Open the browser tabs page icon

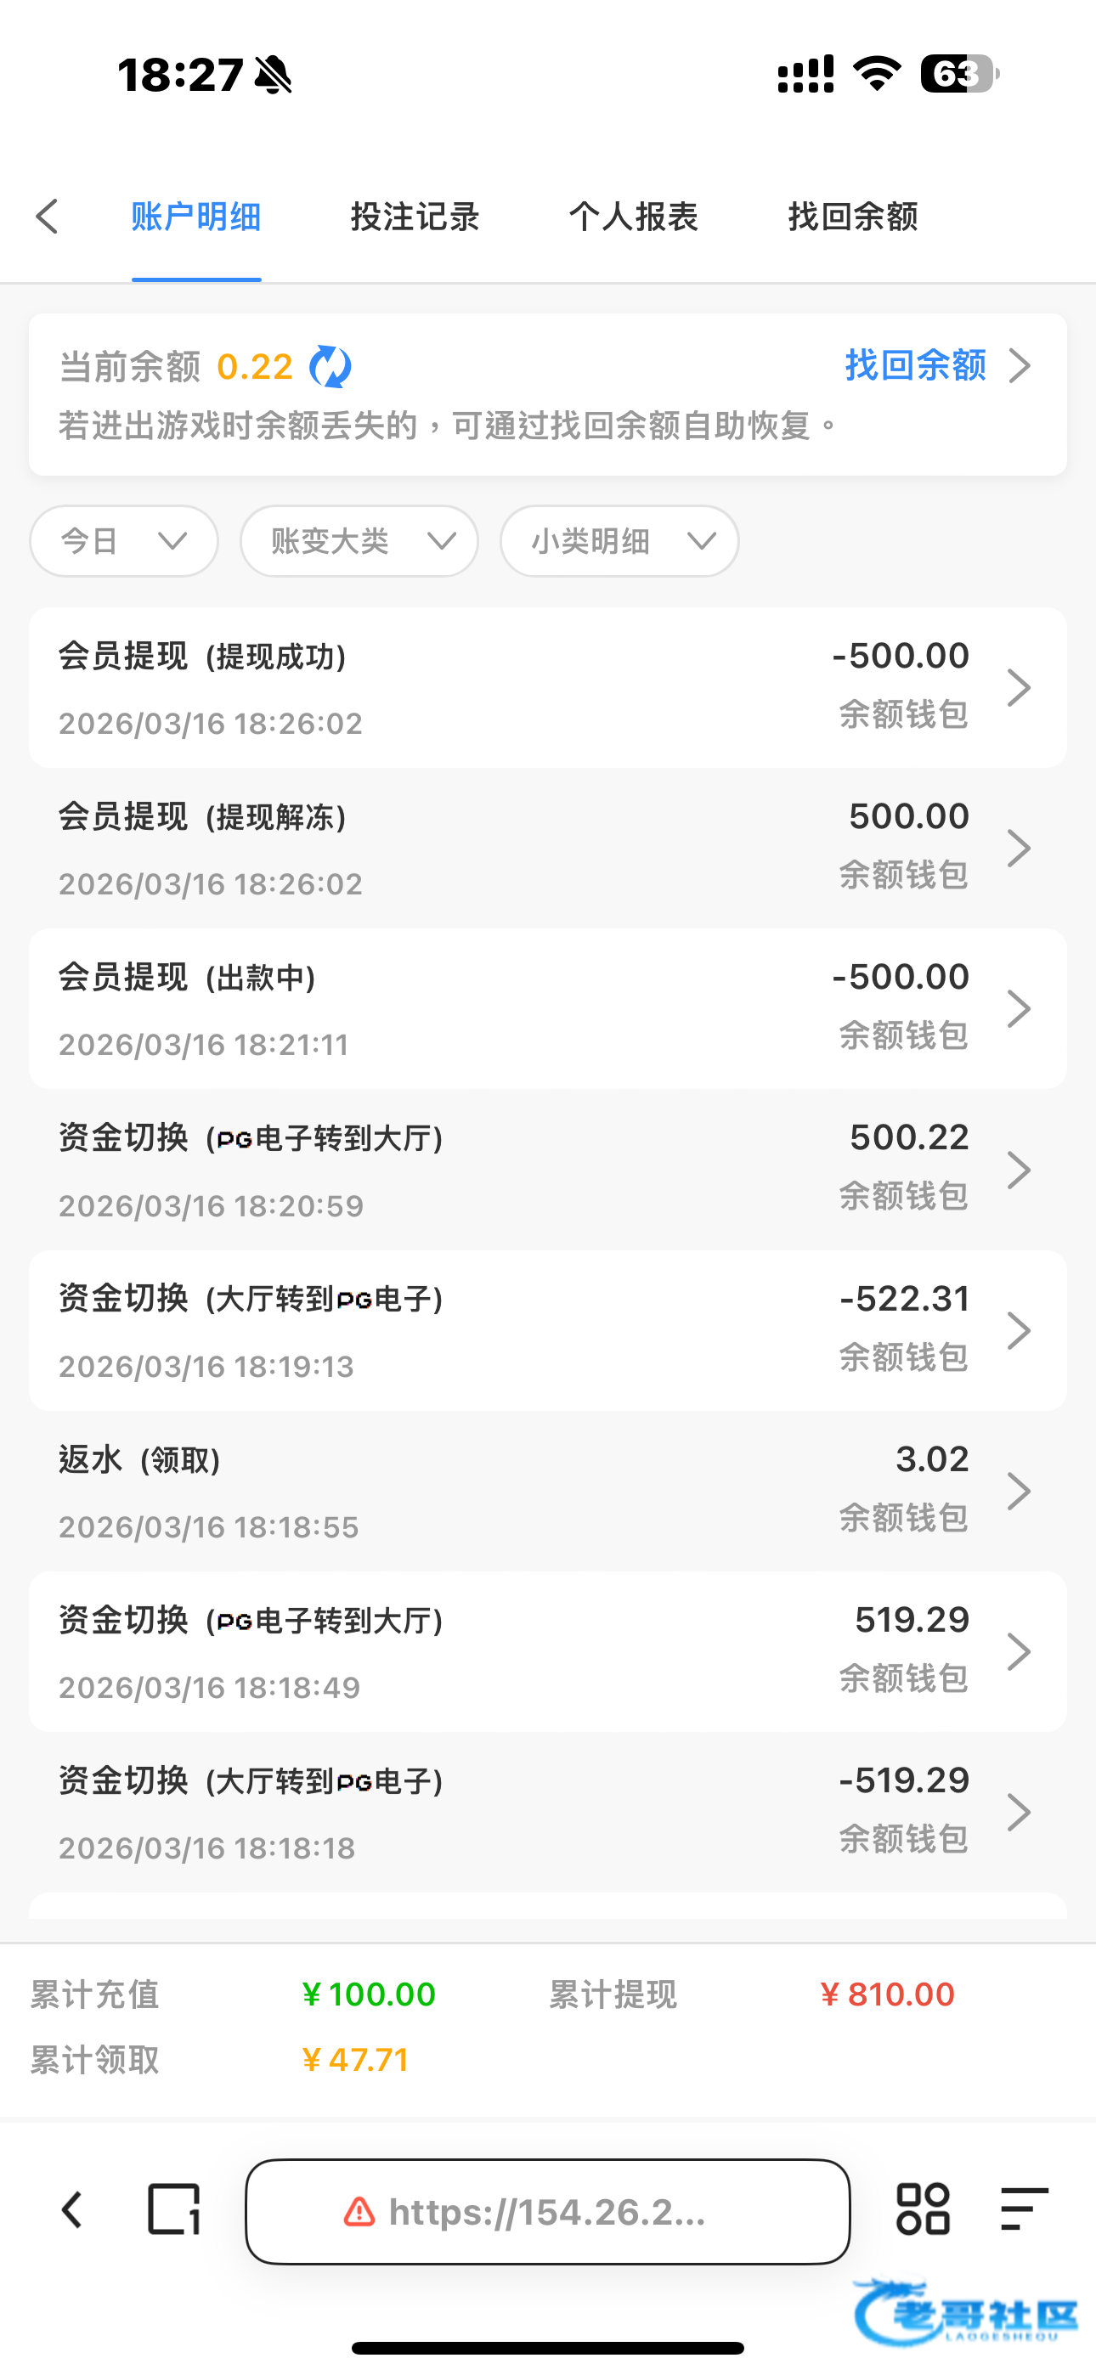pyautogui.click(x=173, y=2210)
